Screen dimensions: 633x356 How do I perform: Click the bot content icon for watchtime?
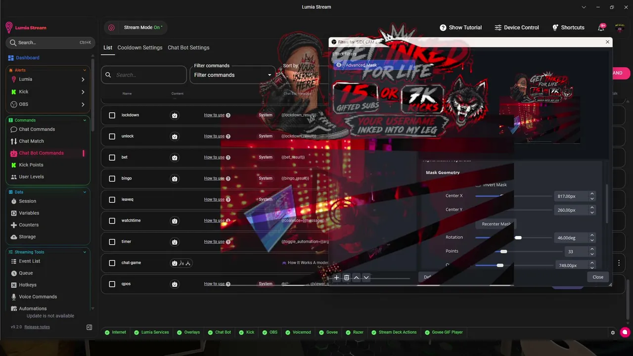click(175, 221)
